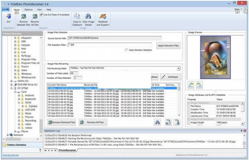Collapse the Card folder node
This screenshot has width=249, height=160.
click(x=15, y=92)
